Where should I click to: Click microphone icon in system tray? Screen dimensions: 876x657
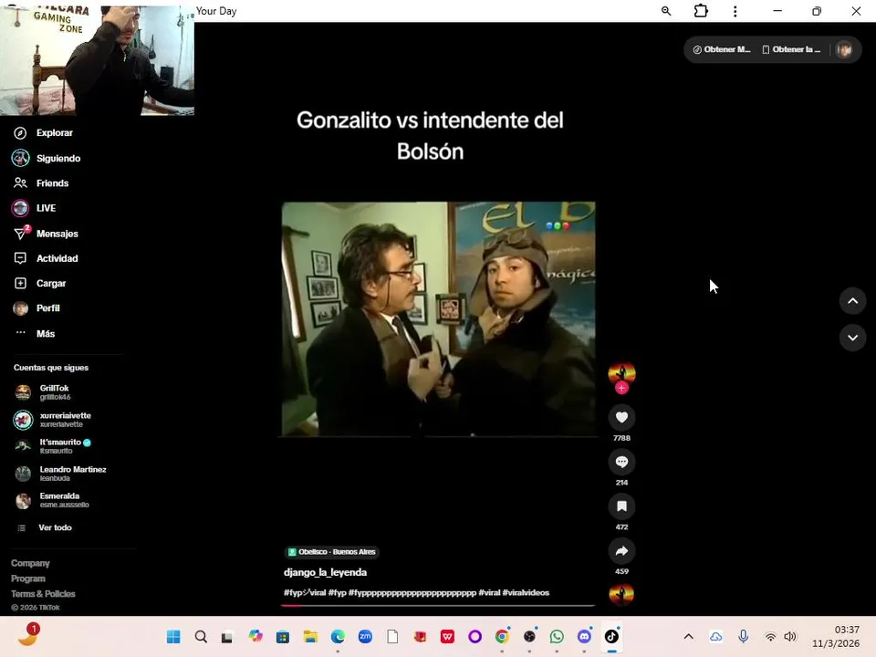[743, 637]
